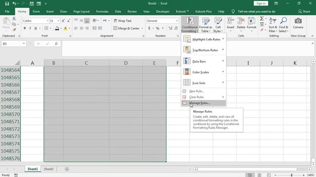Click the Orientation text angle icon

(94, 21)
